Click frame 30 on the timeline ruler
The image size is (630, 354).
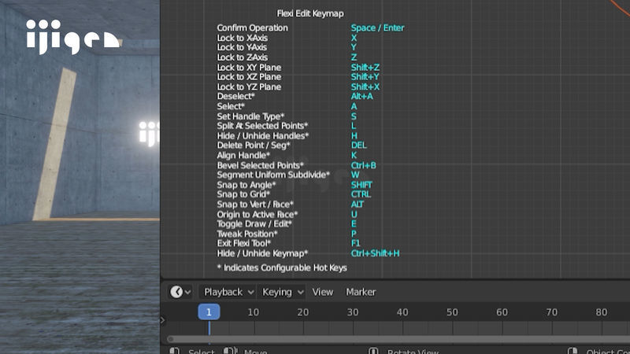click(353, 312)
